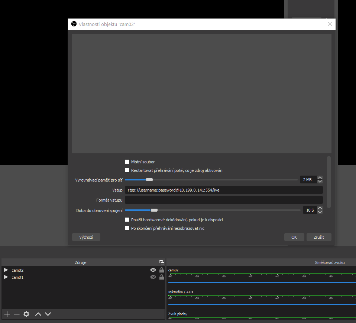356x323 pixels.
Task: Undock the Zdroje panel via icon
Action: point(162,262)
